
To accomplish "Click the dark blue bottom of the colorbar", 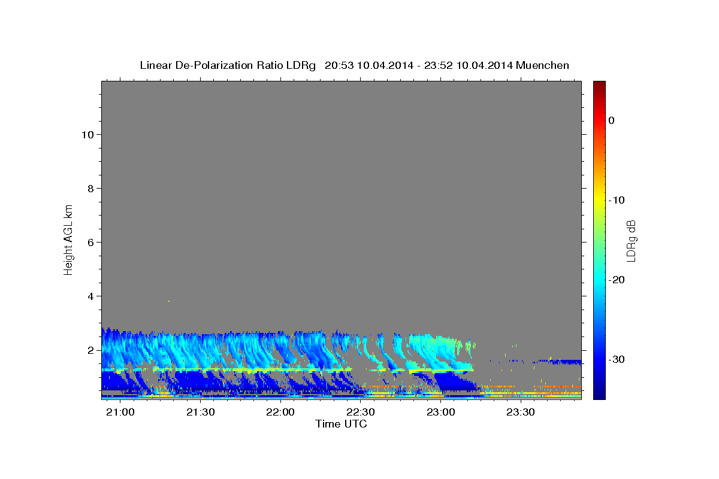I will coord(599,392).
